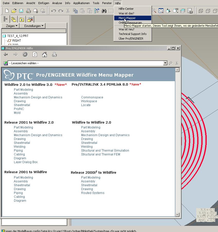Open the binoculars search tool
Viewport: 218px width, 232px height.
(104, 11)
